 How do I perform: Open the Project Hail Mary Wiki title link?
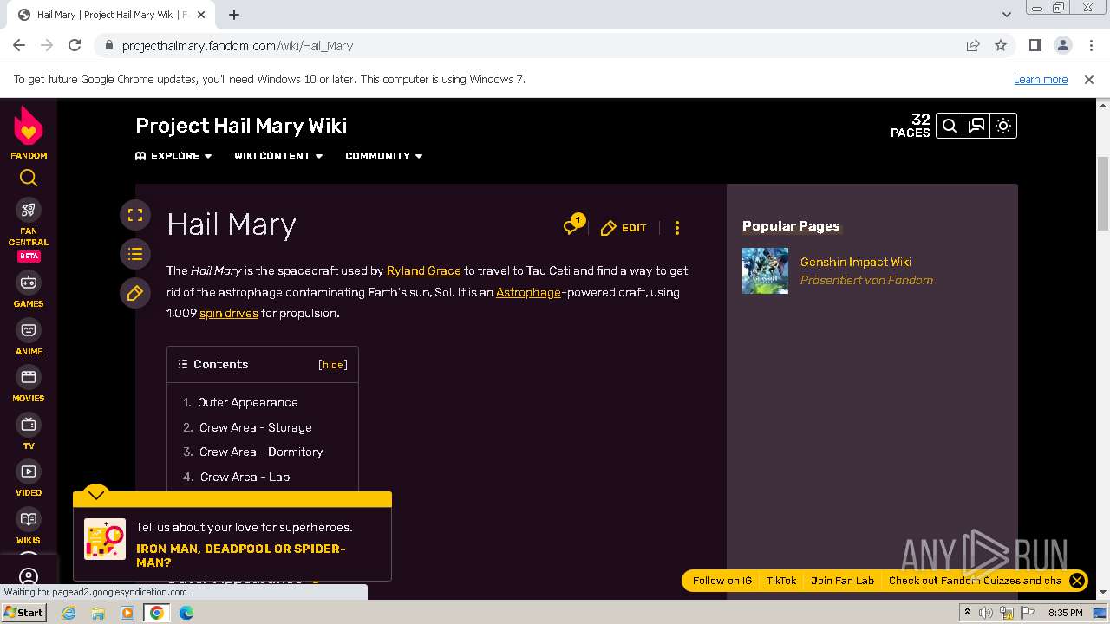(x=241, y=126)
